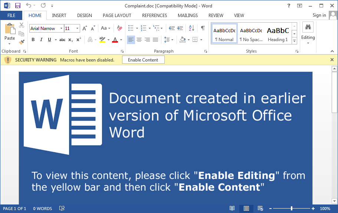Image resolution: width=338 pixels, height=213 pixels.
Task: Open the Arial Narrow font name dropdown
Action: click(x=61, y=29)
